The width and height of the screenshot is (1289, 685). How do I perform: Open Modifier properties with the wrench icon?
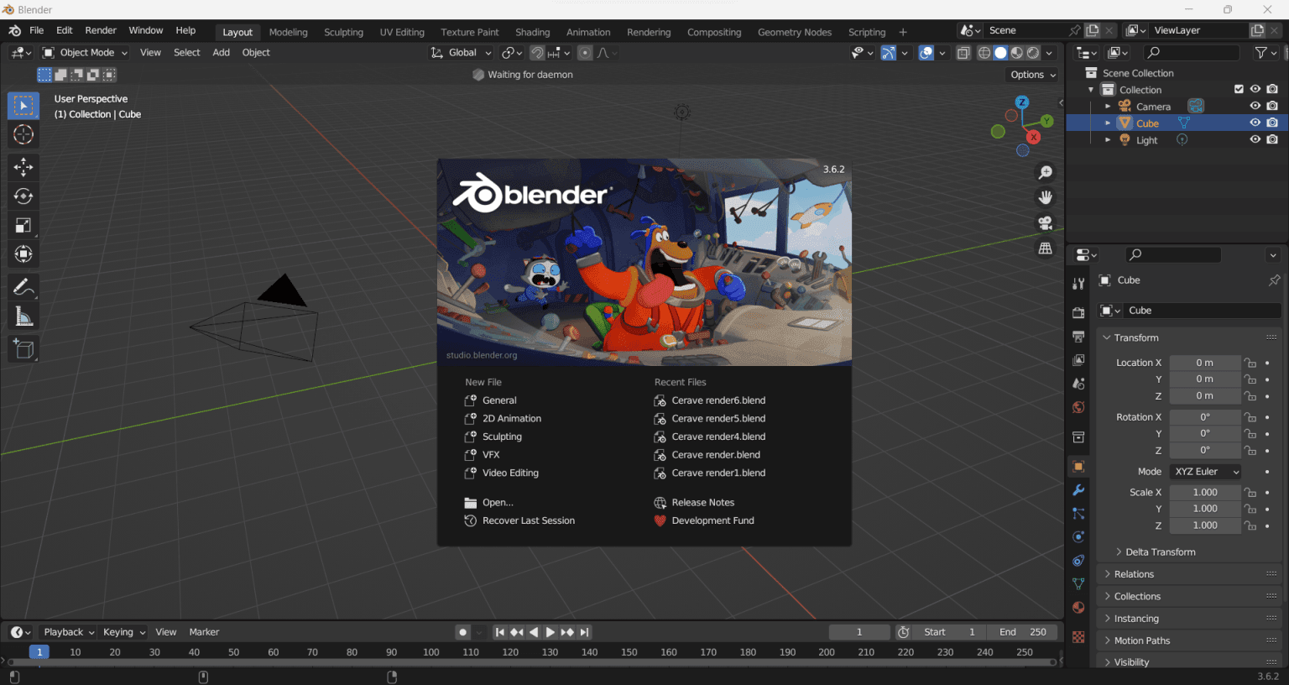[1078, 489]
